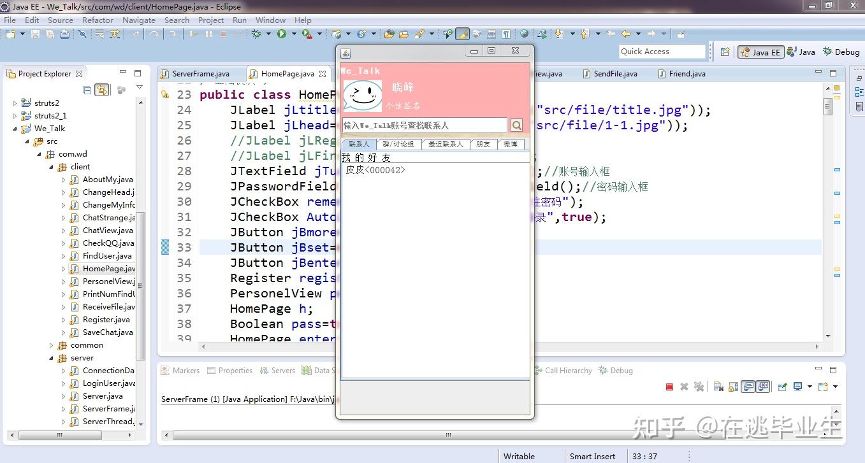The image size is (865, 463).
Task: Toggle Show Whitespace Characters pilcrow icon
Action: [x=505, y=34]
